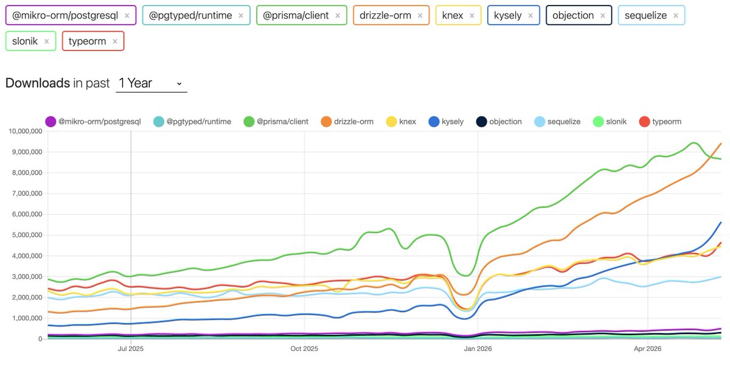Toggle kysely blue legend swatch
Image resolution: width=730 pixels, height=365 pixels.
[434, 122]
